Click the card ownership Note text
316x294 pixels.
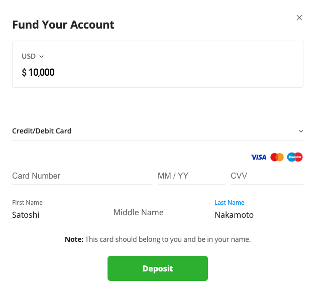pos(157,239)
